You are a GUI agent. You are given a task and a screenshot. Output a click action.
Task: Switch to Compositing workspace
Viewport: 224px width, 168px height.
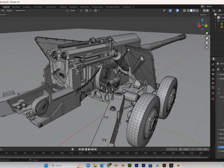point(97,7)
